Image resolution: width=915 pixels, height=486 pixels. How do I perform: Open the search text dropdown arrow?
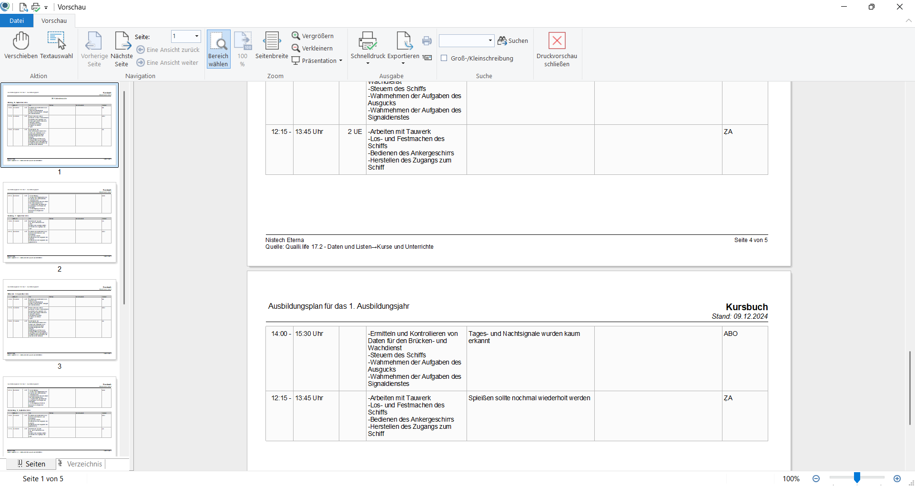point(490,41)
